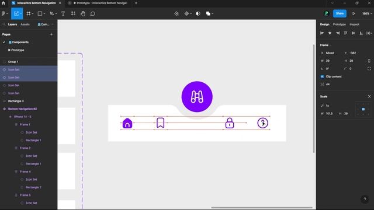Open the Figma main menu
Screen dimensions: 374x210
point(4,13)
